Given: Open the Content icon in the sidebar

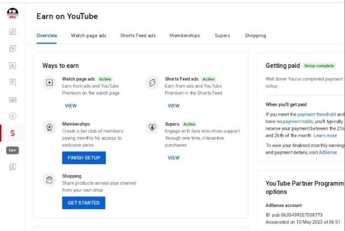Looking at the screenshot, I should (13, 48).
